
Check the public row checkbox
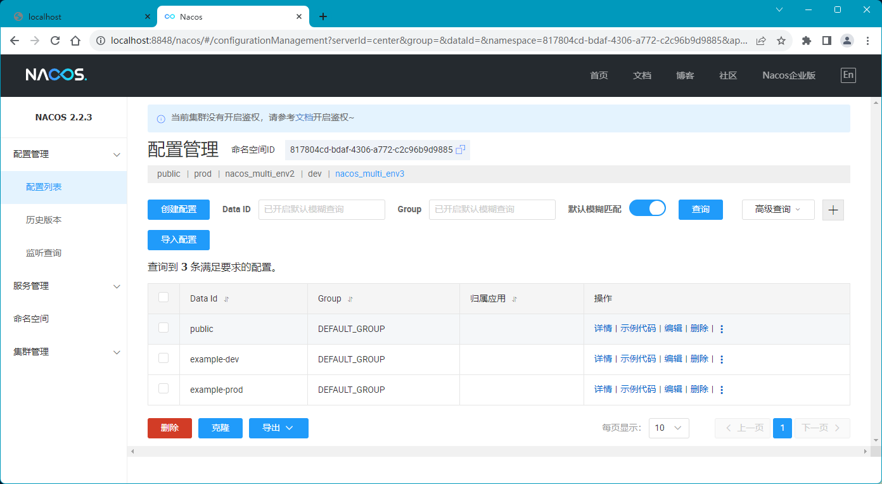[x=163, y=328]
